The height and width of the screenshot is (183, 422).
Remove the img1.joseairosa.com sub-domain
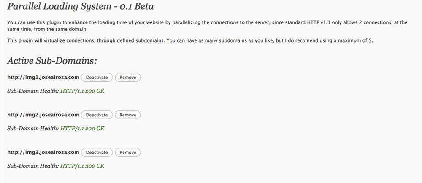click(128, 78)
